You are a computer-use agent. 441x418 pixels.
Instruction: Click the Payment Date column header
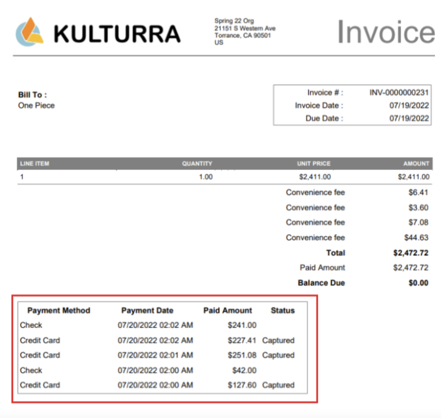pos(147,311)
